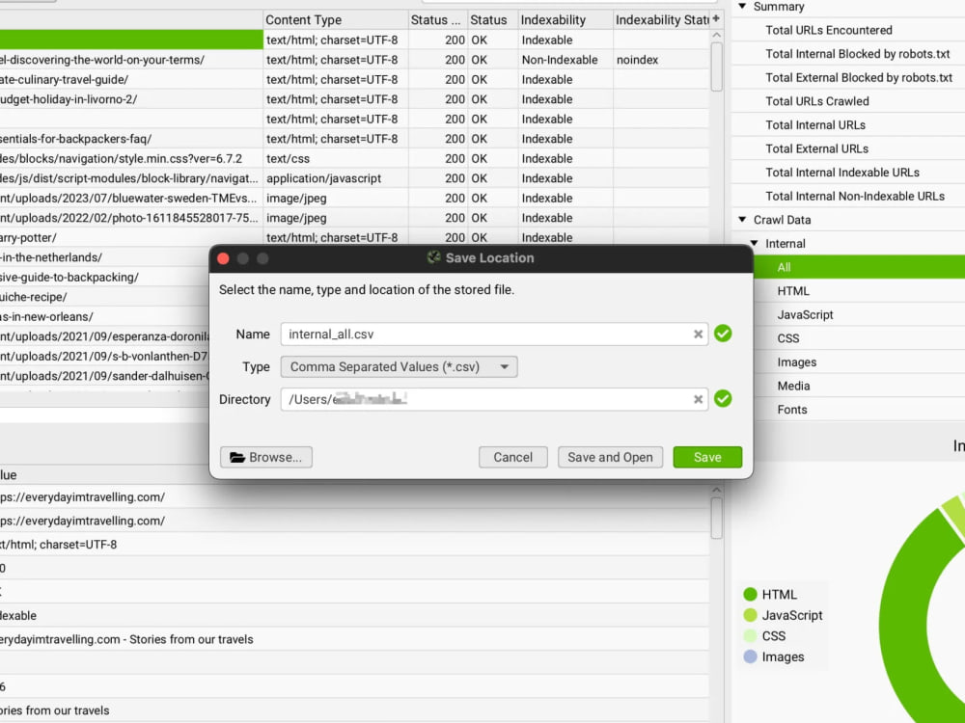Sort by Indexability column header
965x723 pixels.
pos(565,19)
